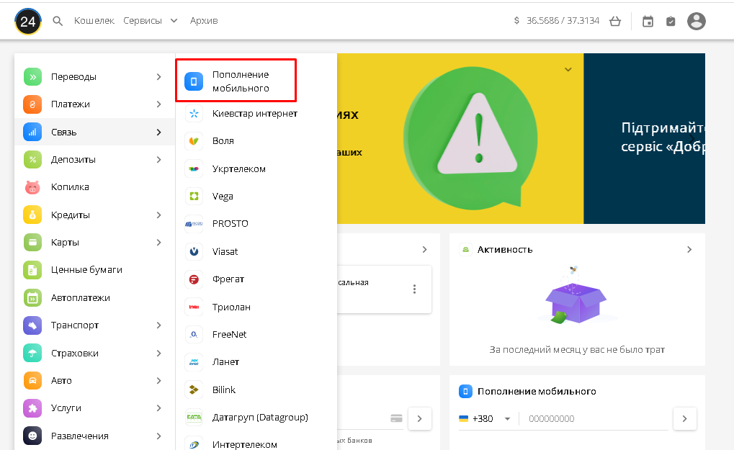Viewport: 734px width, 450px height.
Task: Expand the Активность widget arrow
Action: pyautogui.click(x=689, y=249)
